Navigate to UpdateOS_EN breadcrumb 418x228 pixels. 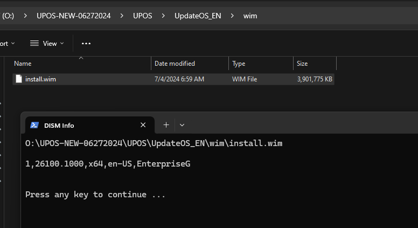pyautogui.click(x=198, y=16)
